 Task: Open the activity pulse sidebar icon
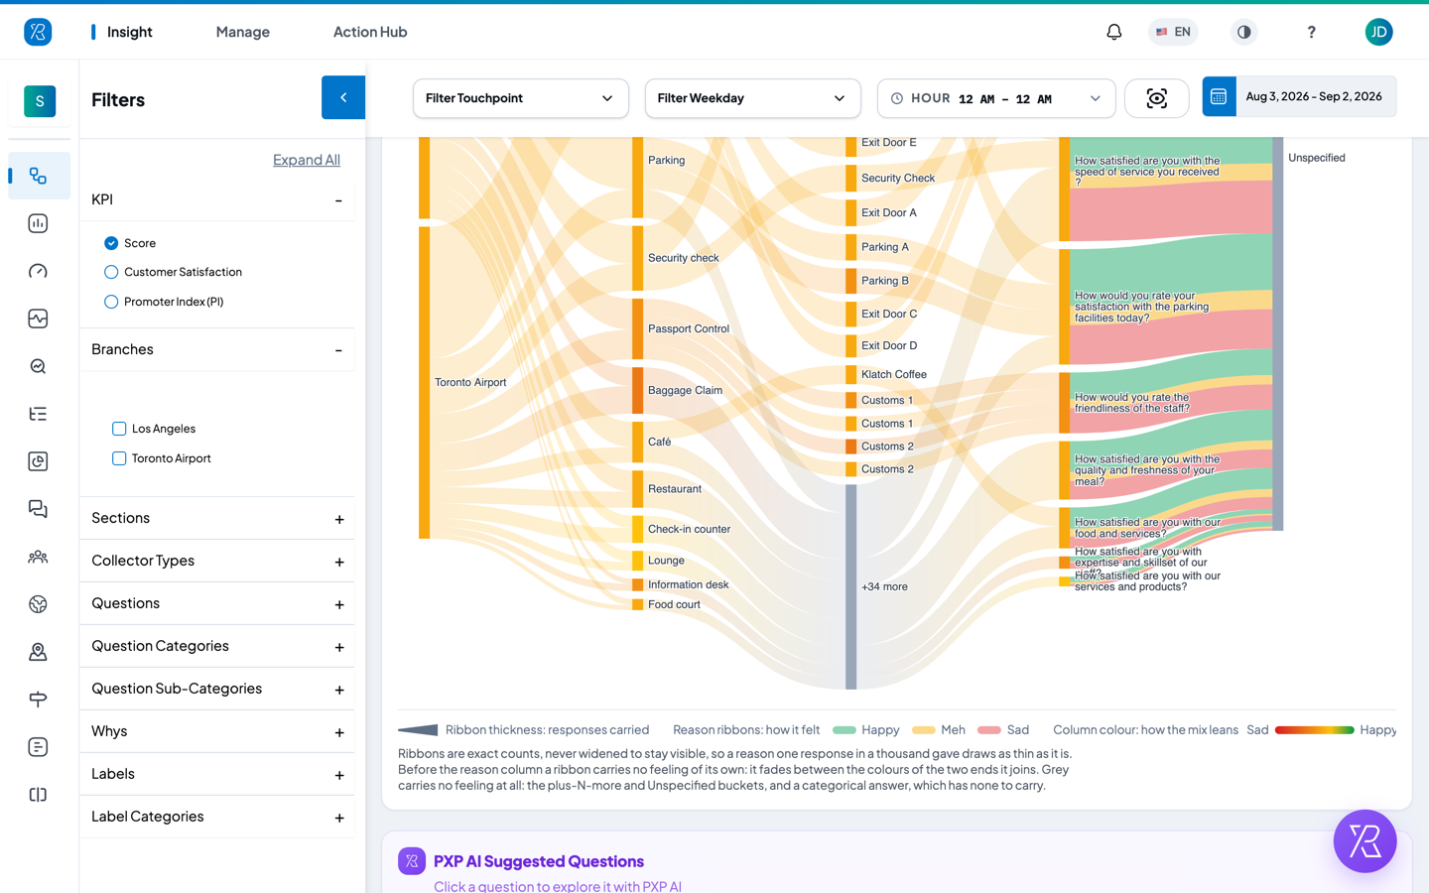[x=39, y=319]
